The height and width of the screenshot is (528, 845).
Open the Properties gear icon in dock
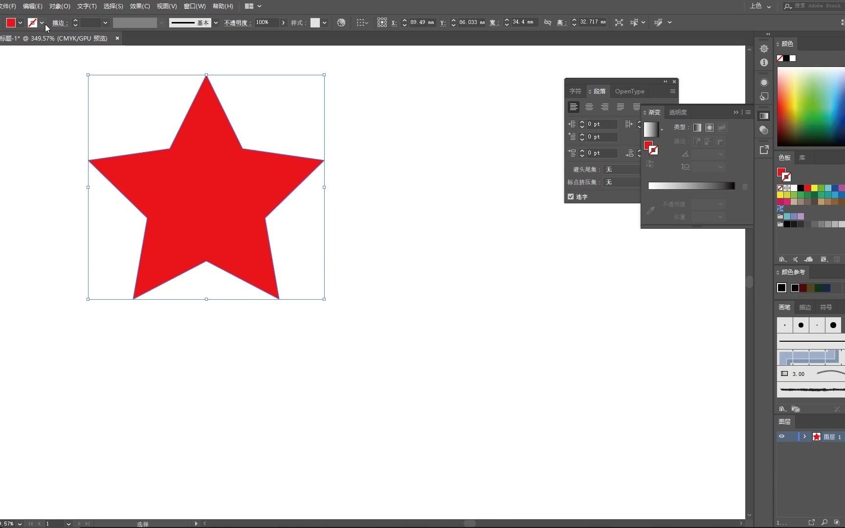click(x=764, y=48)
